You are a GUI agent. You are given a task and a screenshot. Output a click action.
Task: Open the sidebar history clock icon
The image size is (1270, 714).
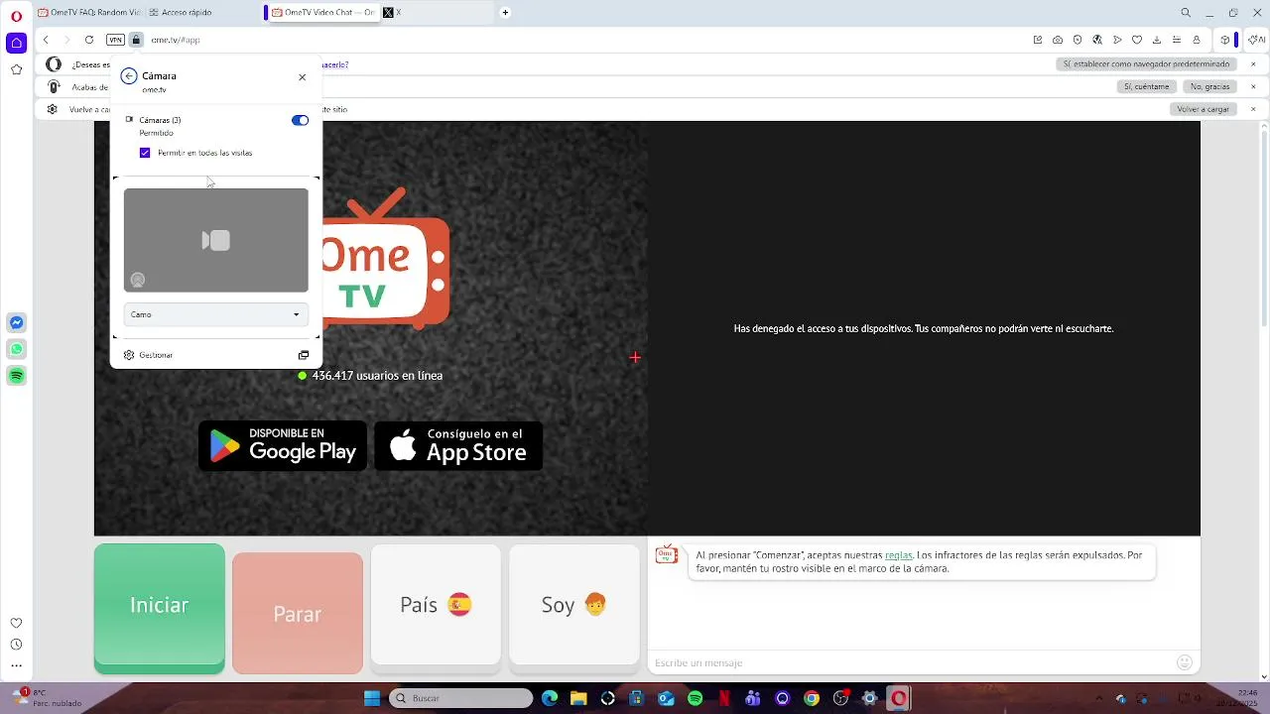16,645
